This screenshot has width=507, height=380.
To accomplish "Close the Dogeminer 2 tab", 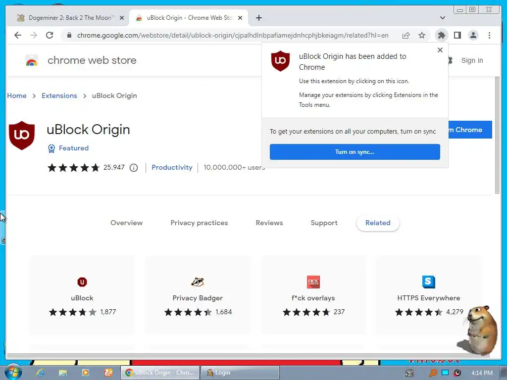I will click(x=122, y=18).
